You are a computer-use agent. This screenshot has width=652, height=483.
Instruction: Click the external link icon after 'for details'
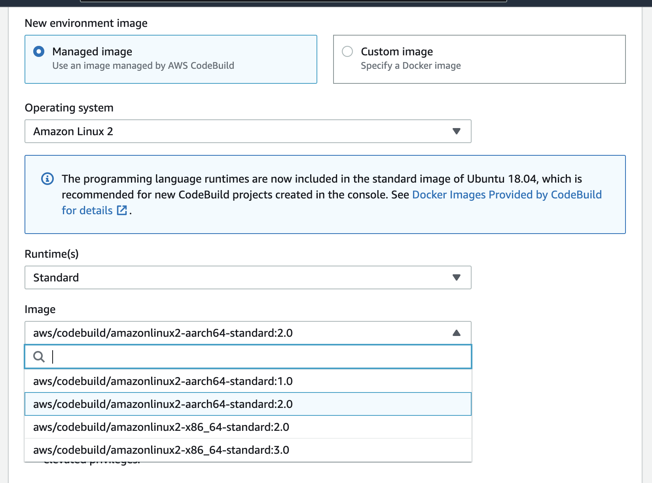pos(122,210)
